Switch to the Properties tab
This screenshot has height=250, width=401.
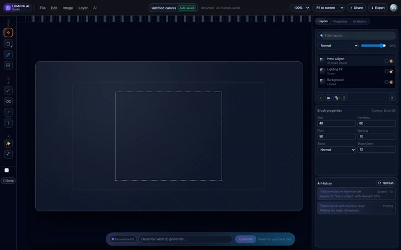340,21
